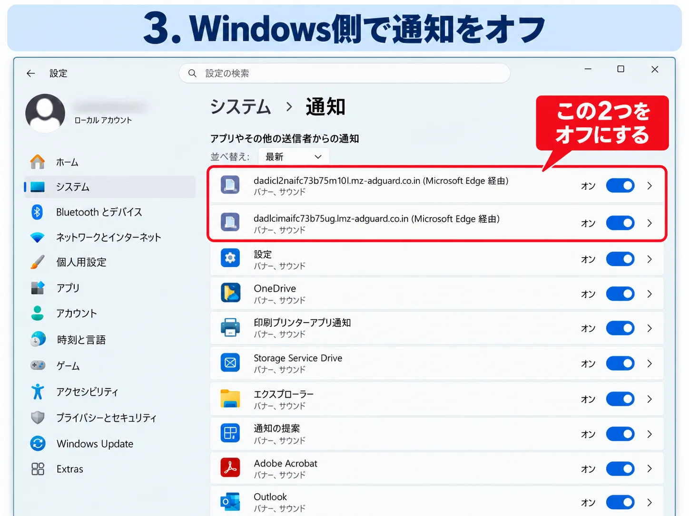The height and width of the screenshot is (516, 689).
Task: Click the Bluetooth icon in sidebar
Action: click(x=37, y=212)
